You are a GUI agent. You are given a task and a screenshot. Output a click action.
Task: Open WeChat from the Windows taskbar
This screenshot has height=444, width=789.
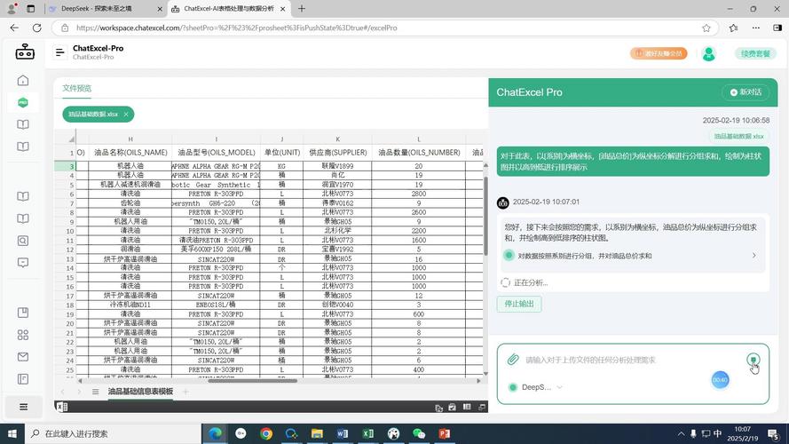point(419,433)
